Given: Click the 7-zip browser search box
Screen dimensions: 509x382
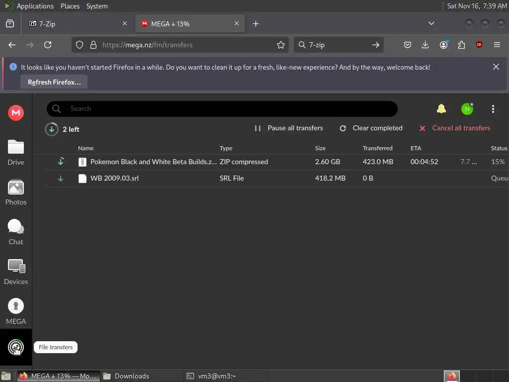Looking at the screenshot, I should tap(339, 45).
